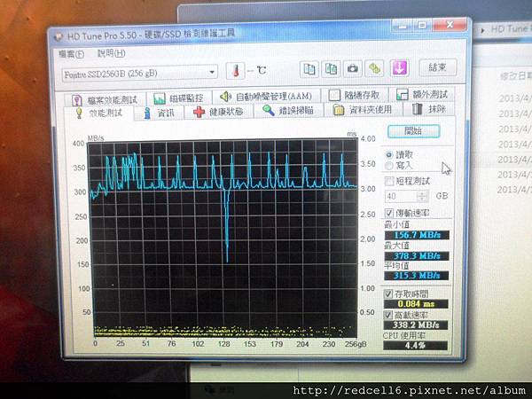Screen dimensions: 532x399
Task: Toggle the 短程測試 short stroke checkbox
Action: (x=408, y=181)
